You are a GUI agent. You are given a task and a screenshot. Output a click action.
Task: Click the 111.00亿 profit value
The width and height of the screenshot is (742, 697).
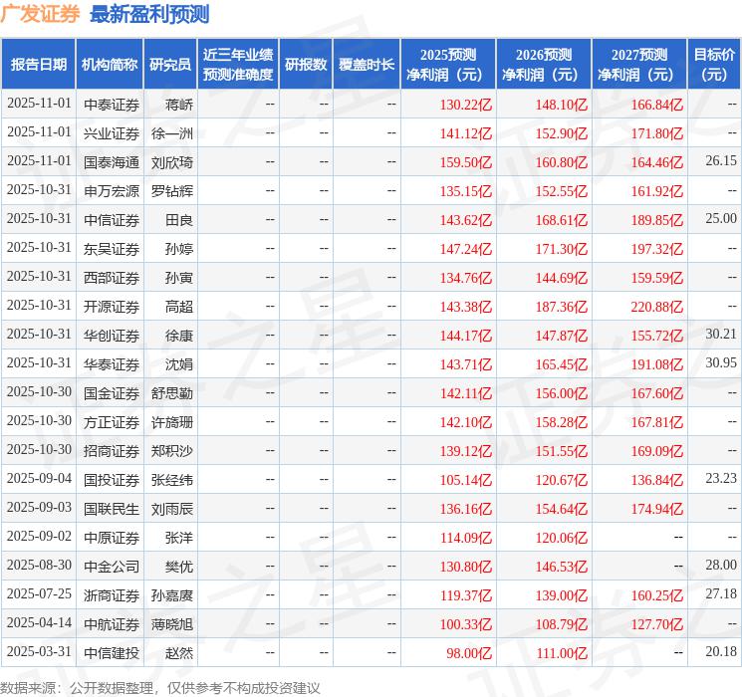coord(562,653)
